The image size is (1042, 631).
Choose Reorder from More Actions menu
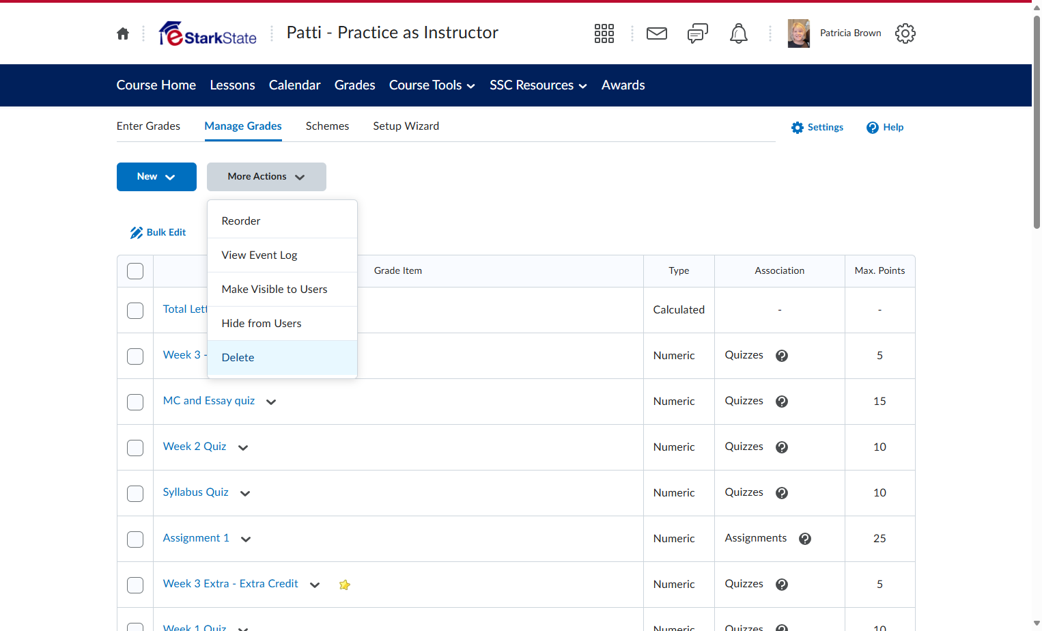[282, 221]
